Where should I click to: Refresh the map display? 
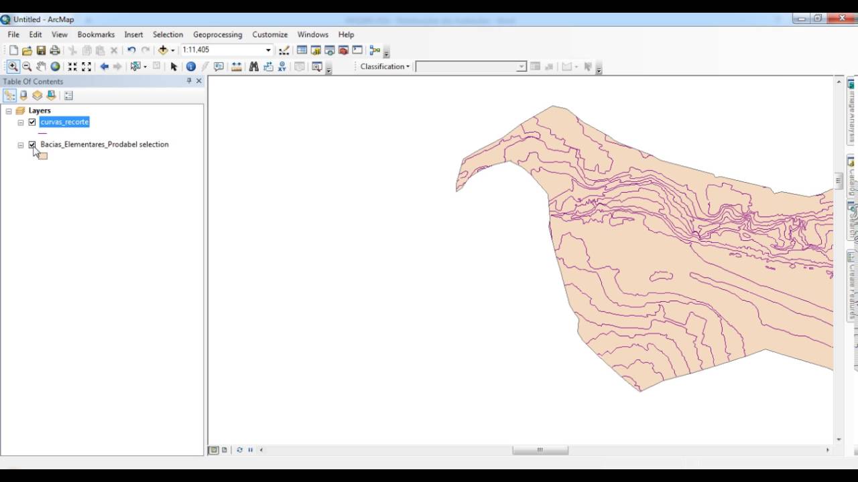coord(239,450)
